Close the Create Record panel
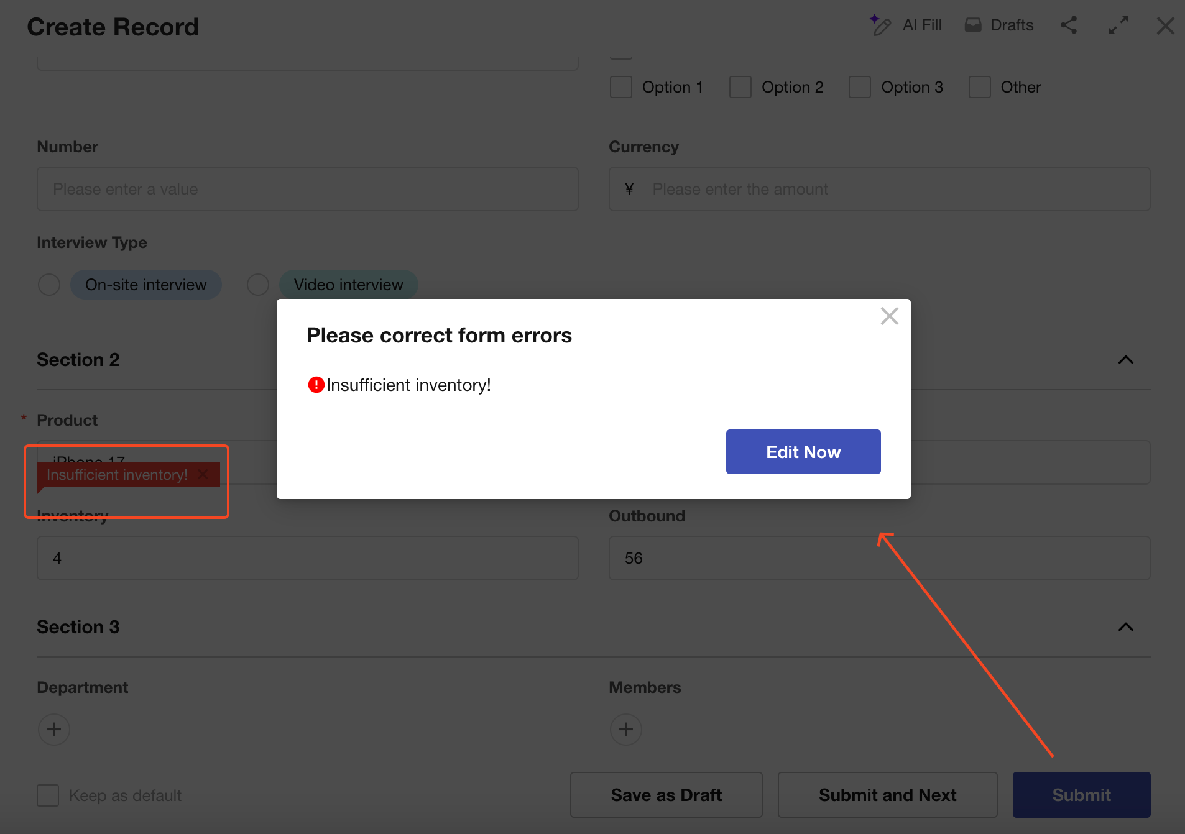1185x834 pixels. [1165, 26]
